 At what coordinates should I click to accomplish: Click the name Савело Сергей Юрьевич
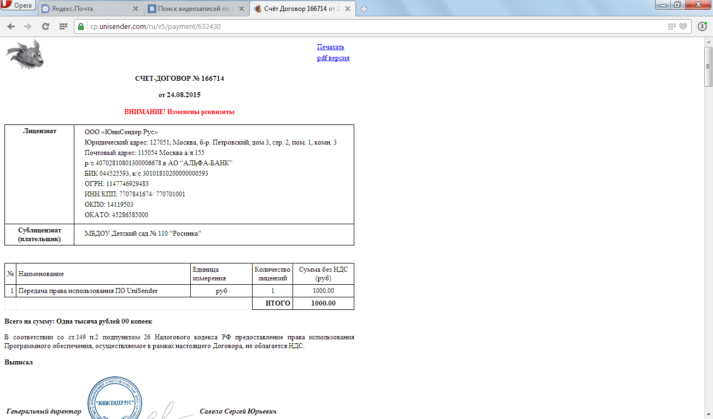pos(238,411)
